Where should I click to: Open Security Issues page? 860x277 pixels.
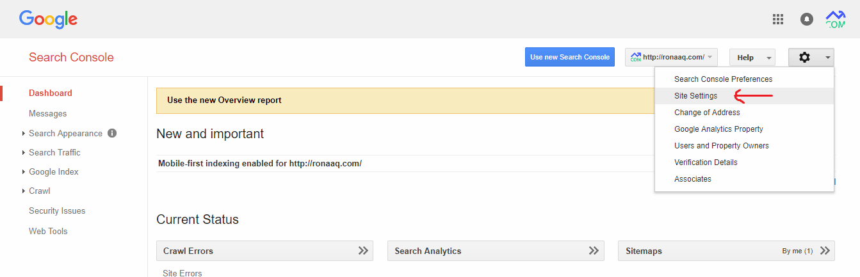pyautogui.click(x=57, y=210)
